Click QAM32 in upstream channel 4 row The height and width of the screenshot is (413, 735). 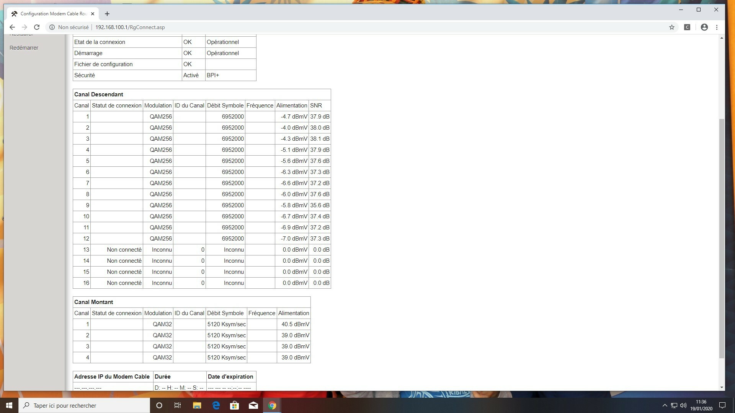tap(162, 358)
